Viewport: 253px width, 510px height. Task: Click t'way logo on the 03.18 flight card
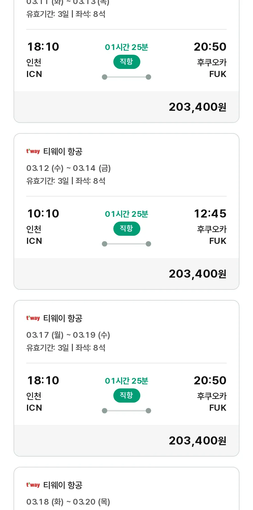point(33,485)
